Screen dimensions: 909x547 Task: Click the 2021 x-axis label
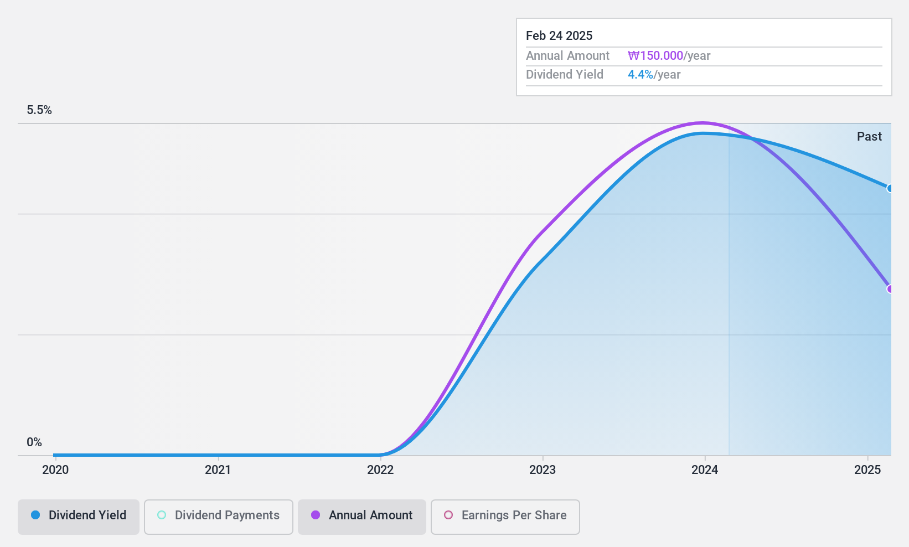(218, 470)
